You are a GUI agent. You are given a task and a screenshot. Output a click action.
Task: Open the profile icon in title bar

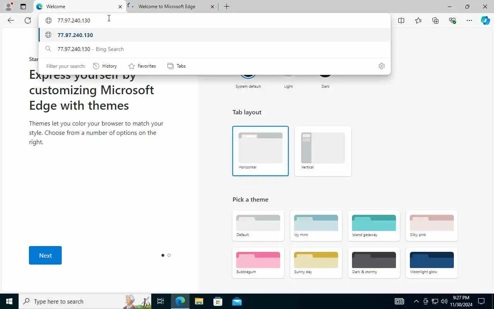(x=8, y=7)
